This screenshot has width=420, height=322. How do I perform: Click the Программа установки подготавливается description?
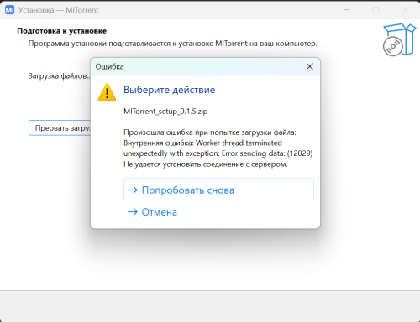pyautogui.click(x=173, y=44)
